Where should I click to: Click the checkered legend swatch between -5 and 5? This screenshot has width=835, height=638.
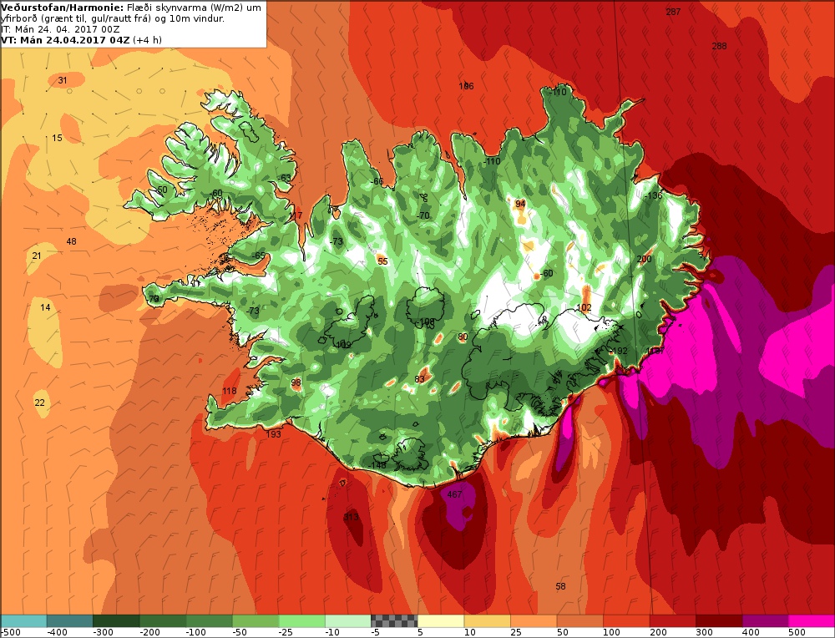point(394,621)
